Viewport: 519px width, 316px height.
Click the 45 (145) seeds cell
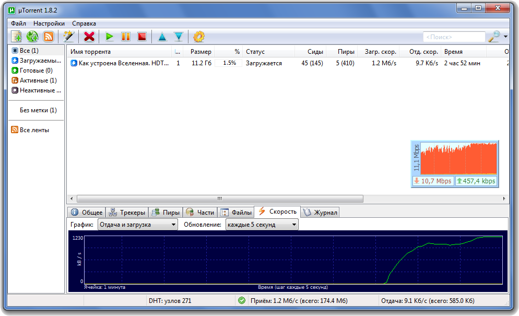point(312,63)
